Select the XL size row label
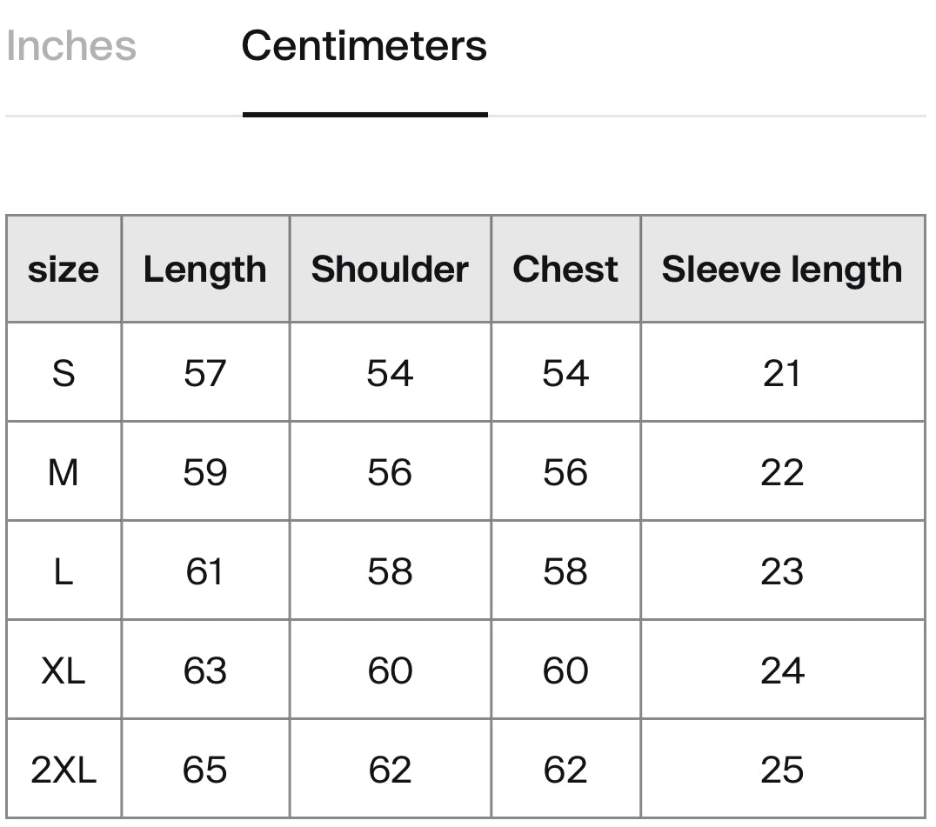Image resolution: width=936 pixels, height=827 pixels. 64,670
